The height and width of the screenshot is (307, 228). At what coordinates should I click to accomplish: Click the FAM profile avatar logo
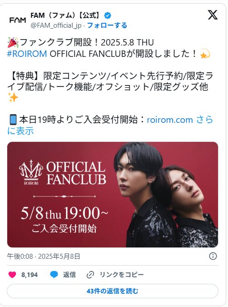[x=18, y=20]
